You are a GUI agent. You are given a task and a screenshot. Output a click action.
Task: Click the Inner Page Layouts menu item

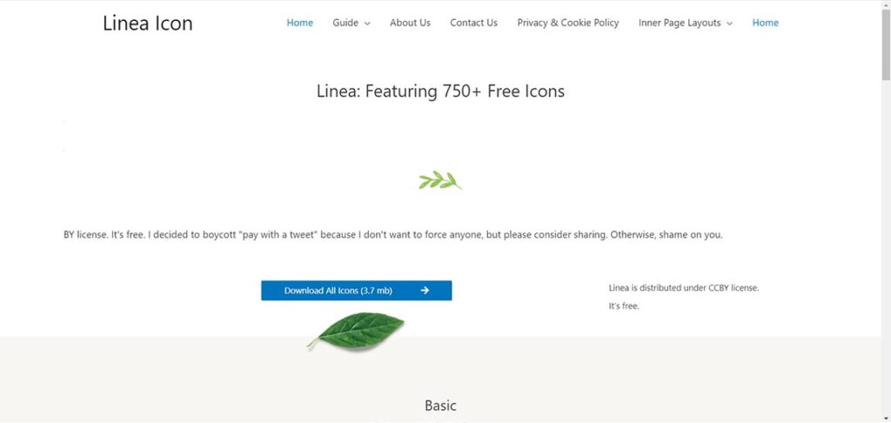pyautogui.click(x=680, y=23)
